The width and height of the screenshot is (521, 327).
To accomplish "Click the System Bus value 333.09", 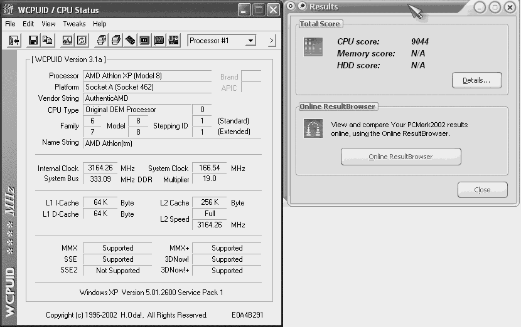I will pos(100,179).
